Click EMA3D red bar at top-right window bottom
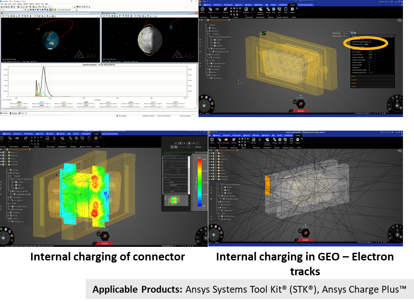414x302 pixels. point(300,111)
